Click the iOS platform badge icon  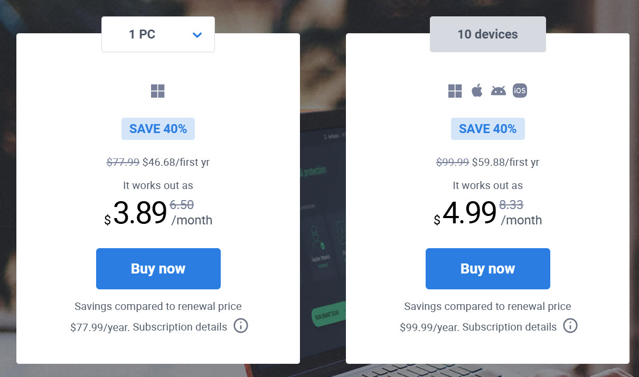(x=520, y=91)
